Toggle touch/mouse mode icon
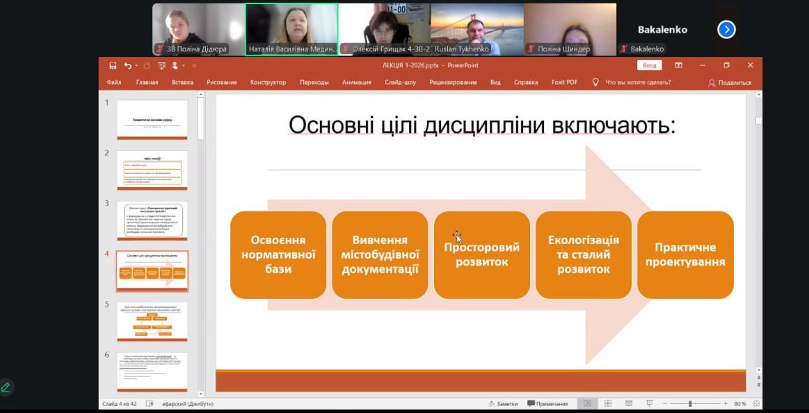The width and height of the screenshot is (809, 413). (x=175, y=65)
